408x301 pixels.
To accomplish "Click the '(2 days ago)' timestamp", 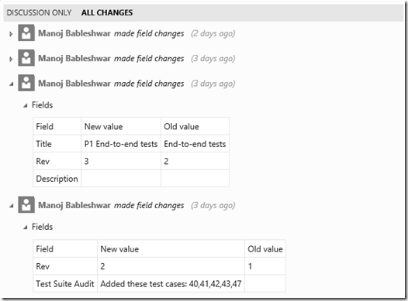I will pos(213,33).
